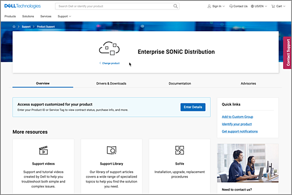
Task: Click the search magnifier icon
Action: point(175,6)
